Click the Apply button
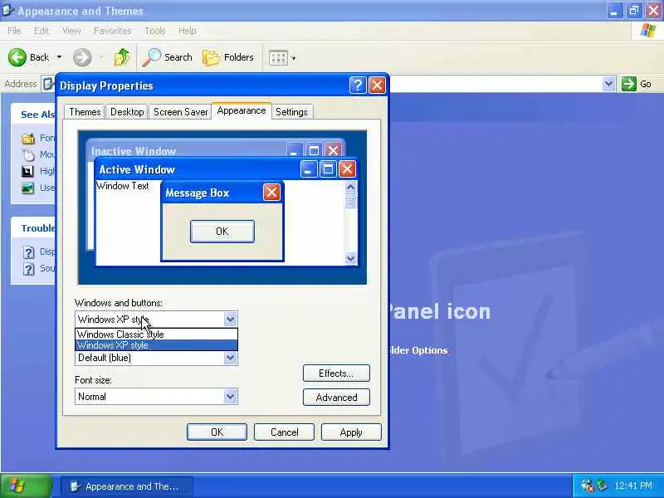 click(x=351, y=432)
